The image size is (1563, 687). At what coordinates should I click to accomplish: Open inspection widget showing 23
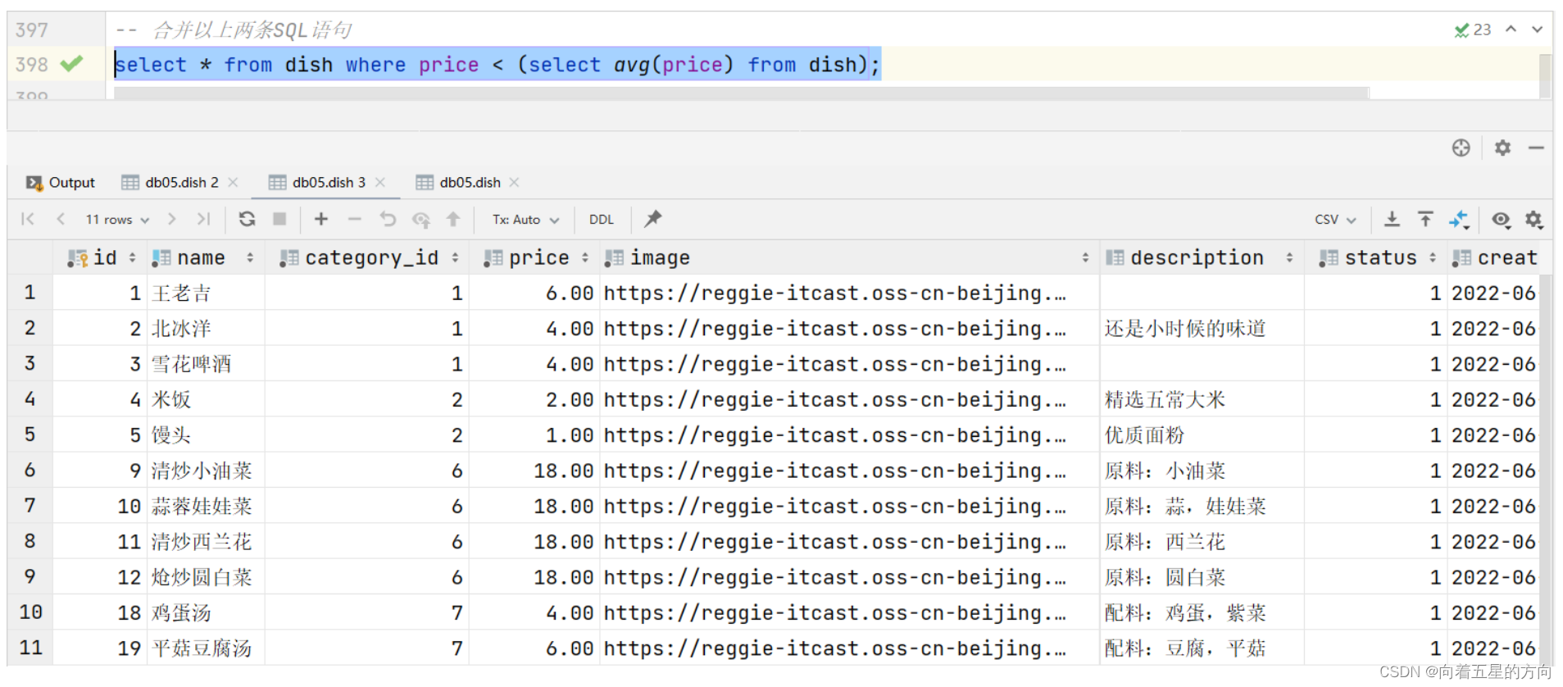1473,30
